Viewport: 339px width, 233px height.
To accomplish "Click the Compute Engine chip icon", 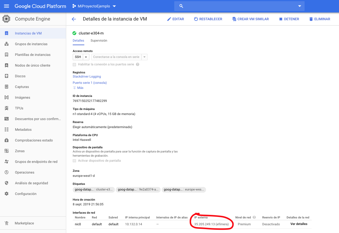I will click(6, 19).
